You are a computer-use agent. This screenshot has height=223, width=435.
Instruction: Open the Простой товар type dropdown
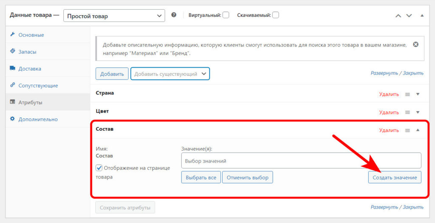(114, 16)
